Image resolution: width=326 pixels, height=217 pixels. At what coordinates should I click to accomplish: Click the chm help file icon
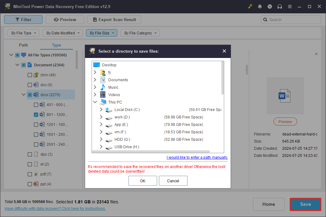tap(36, 75)
